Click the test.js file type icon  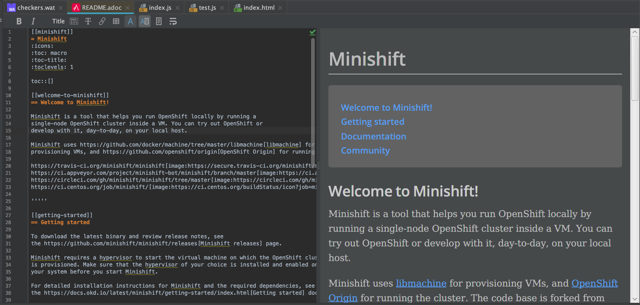193,8
